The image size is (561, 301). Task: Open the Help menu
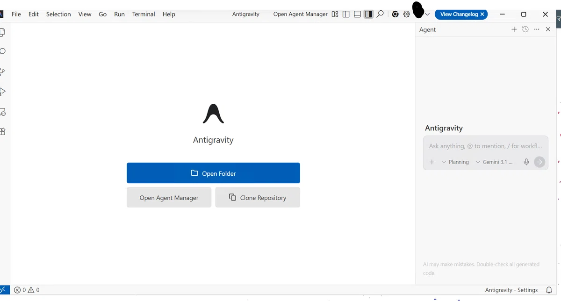click(x=169, y=14)
